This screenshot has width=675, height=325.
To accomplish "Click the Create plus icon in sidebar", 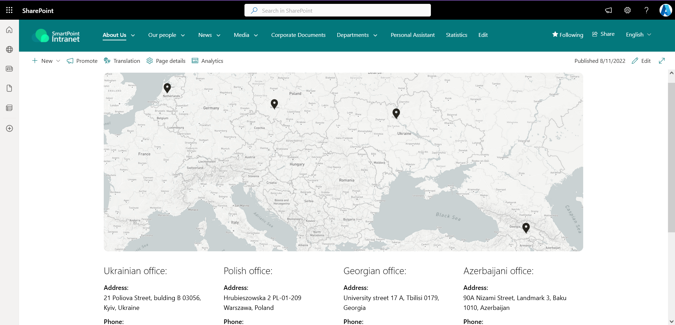I will coord(9,128).
